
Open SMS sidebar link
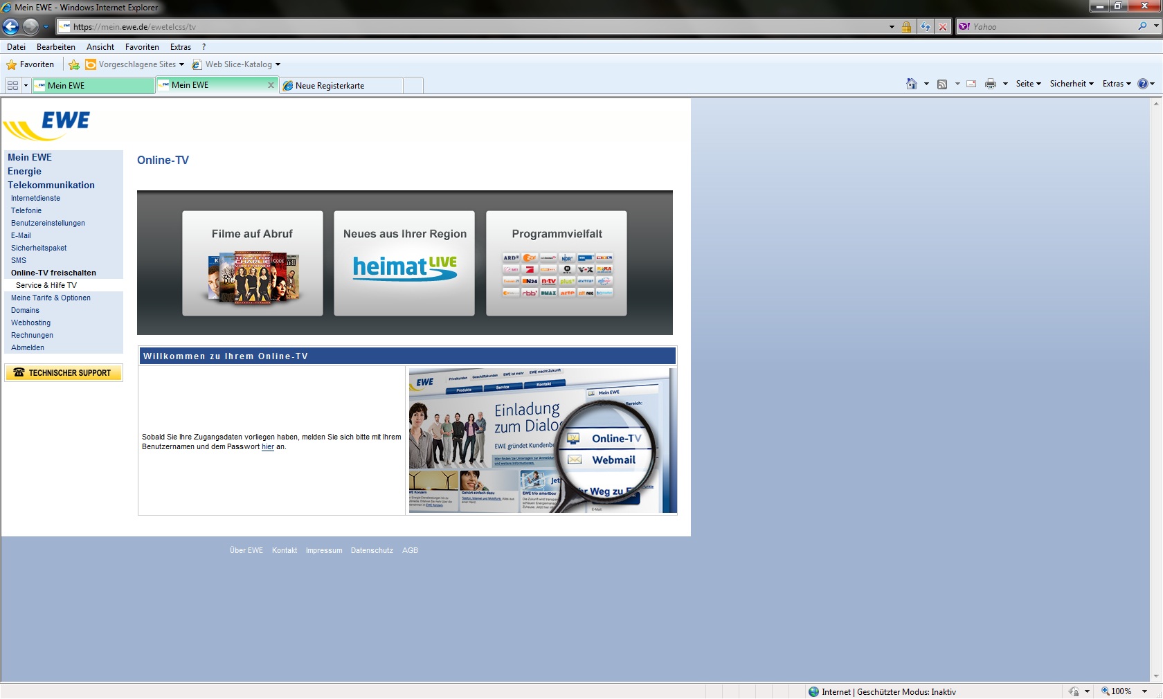[19, 260]
